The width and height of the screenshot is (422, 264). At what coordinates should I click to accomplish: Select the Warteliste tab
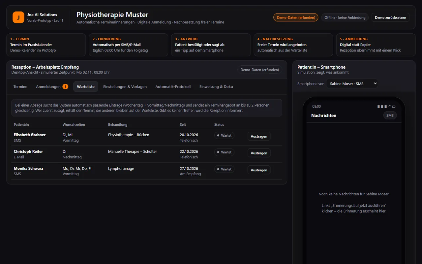pos(86,86)
